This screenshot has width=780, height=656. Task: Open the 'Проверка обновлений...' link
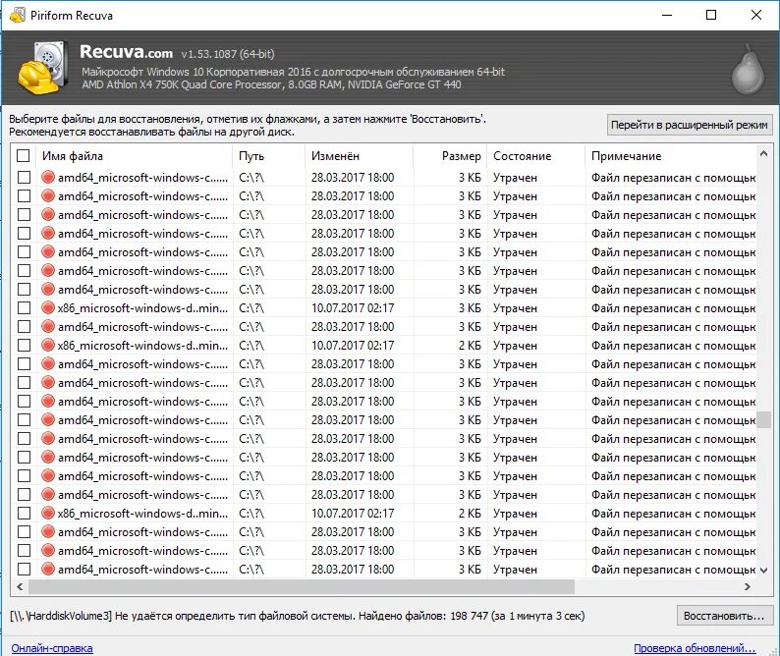[x=695, y=648]
